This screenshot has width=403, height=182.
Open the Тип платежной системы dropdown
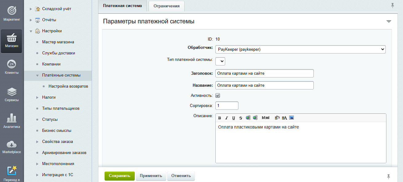point(220,61)
